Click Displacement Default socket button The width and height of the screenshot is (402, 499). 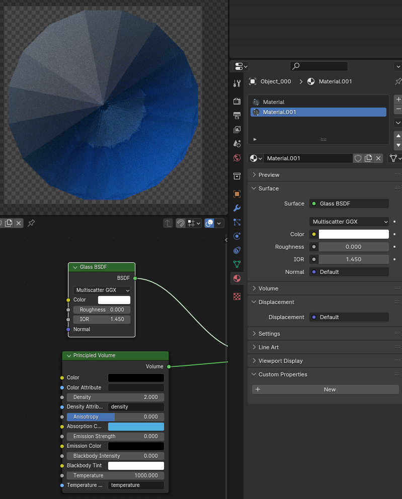coord(349,317)
